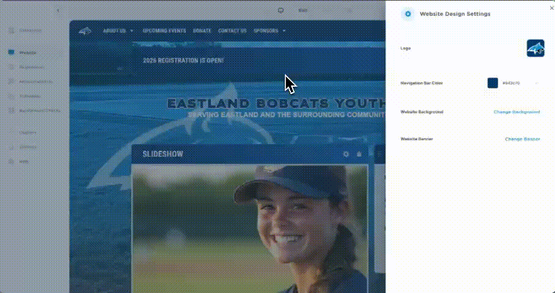Click the Exit button in the top bar
Viewport: 555px width, 293px height.
[x=303, y=10]
